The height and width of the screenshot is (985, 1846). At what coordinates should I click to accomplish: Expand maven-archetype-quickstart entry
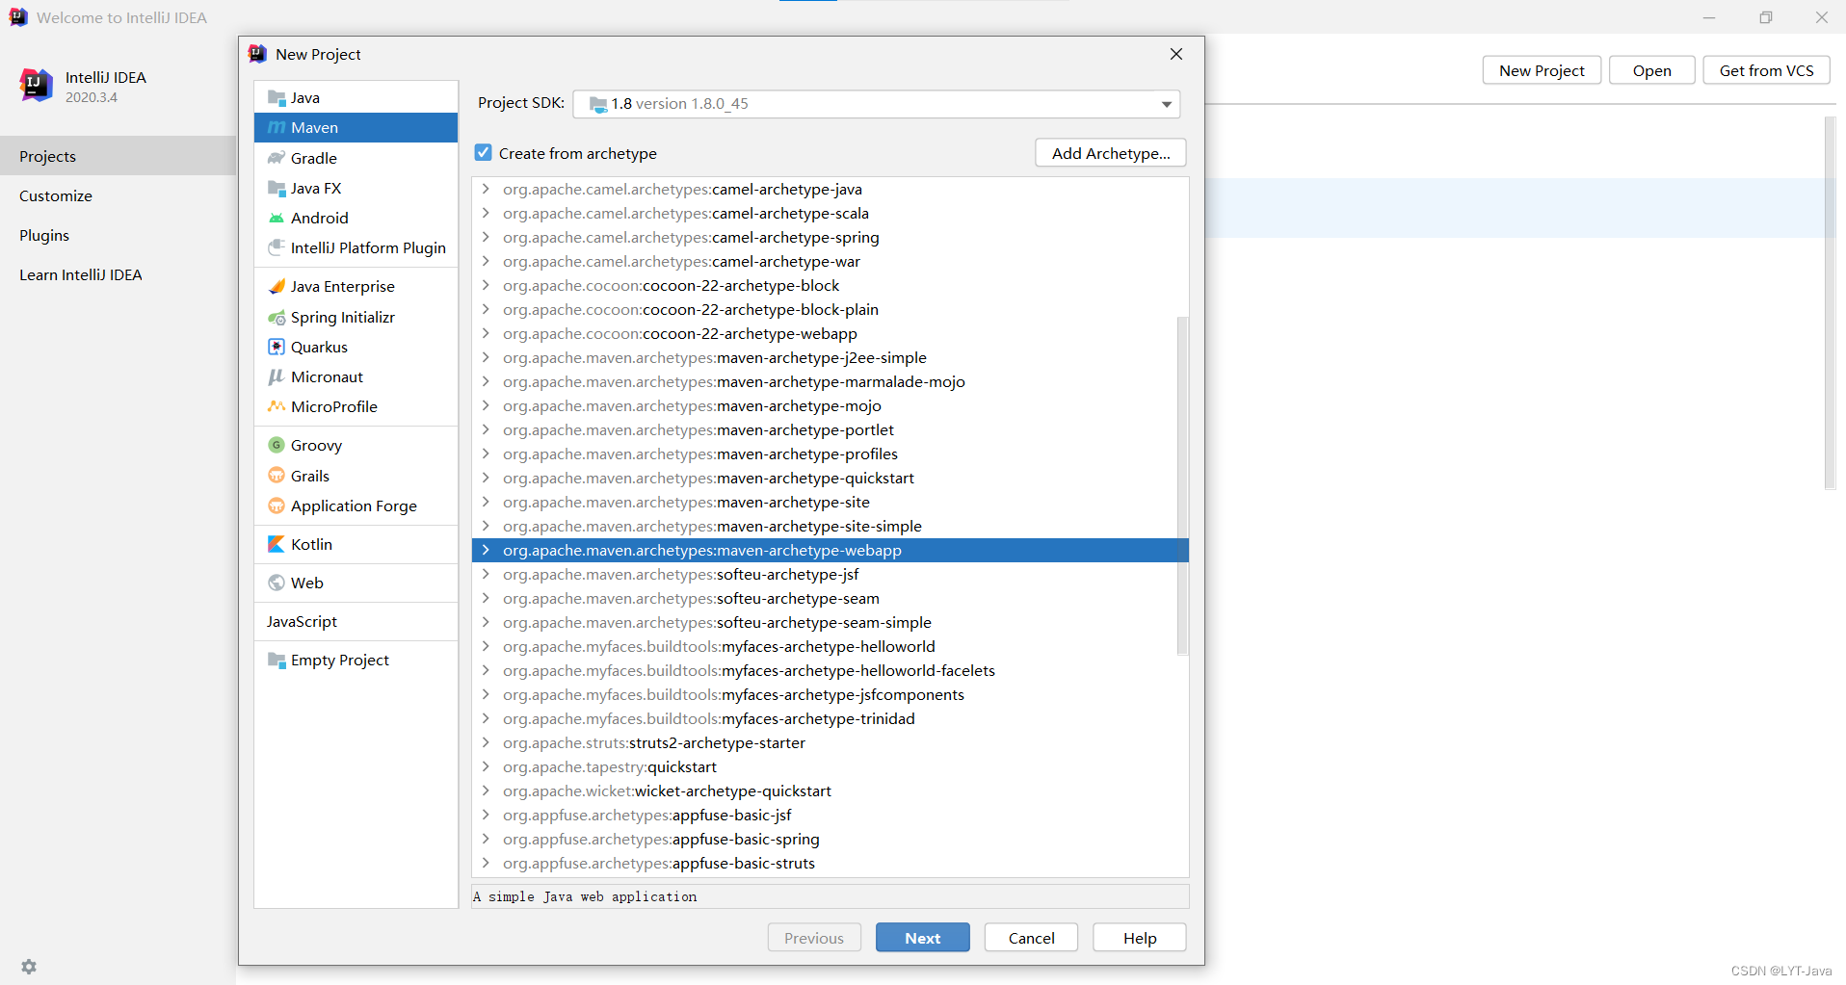click(x=487, y=479)
